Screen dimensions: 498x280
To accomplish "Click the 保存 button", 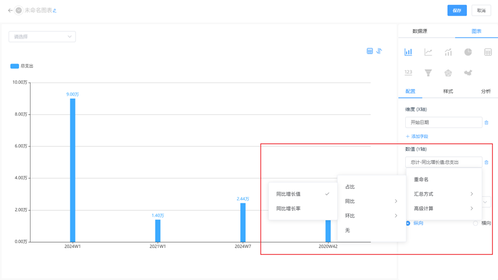I will pos(456,10).
